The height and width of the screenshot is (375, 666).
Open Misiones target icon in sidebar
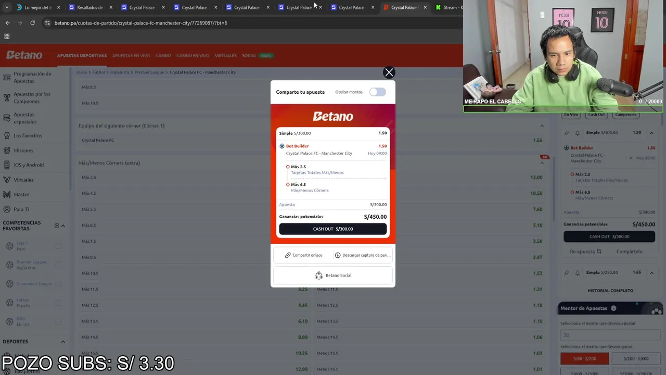pos(7,151)
